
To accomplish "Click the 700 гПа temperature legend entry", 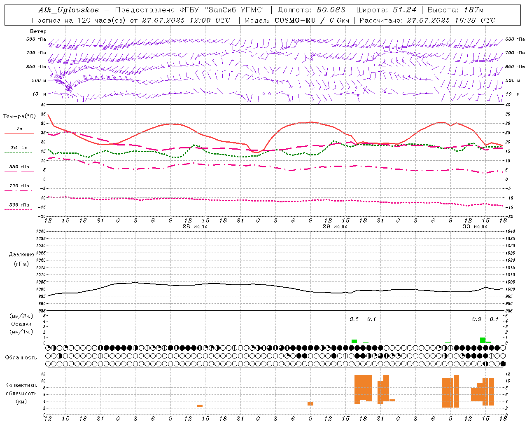I will [19, 186].
